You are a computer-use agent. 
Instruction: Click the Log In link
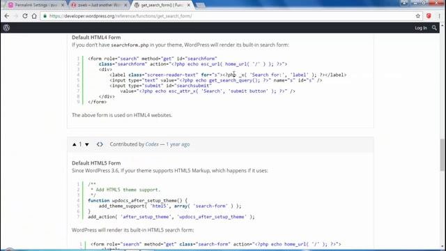(421, 28)
